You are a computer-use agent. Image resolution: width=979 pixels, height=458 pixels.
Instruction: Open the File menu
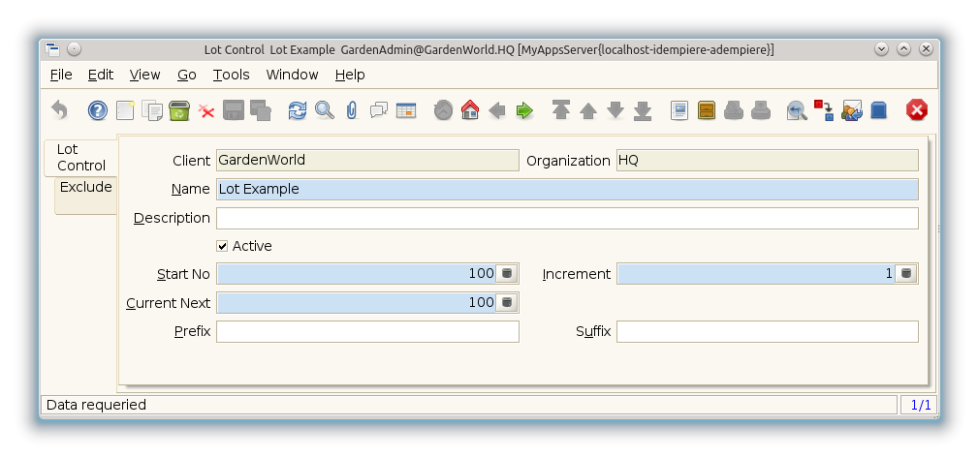[60, 75]
